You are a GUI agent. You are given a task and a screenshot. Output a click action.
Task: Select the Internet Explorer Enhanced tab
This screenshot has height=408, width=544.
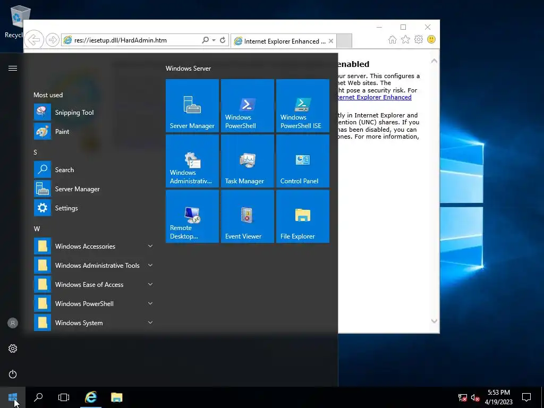(x=284, y=41)
